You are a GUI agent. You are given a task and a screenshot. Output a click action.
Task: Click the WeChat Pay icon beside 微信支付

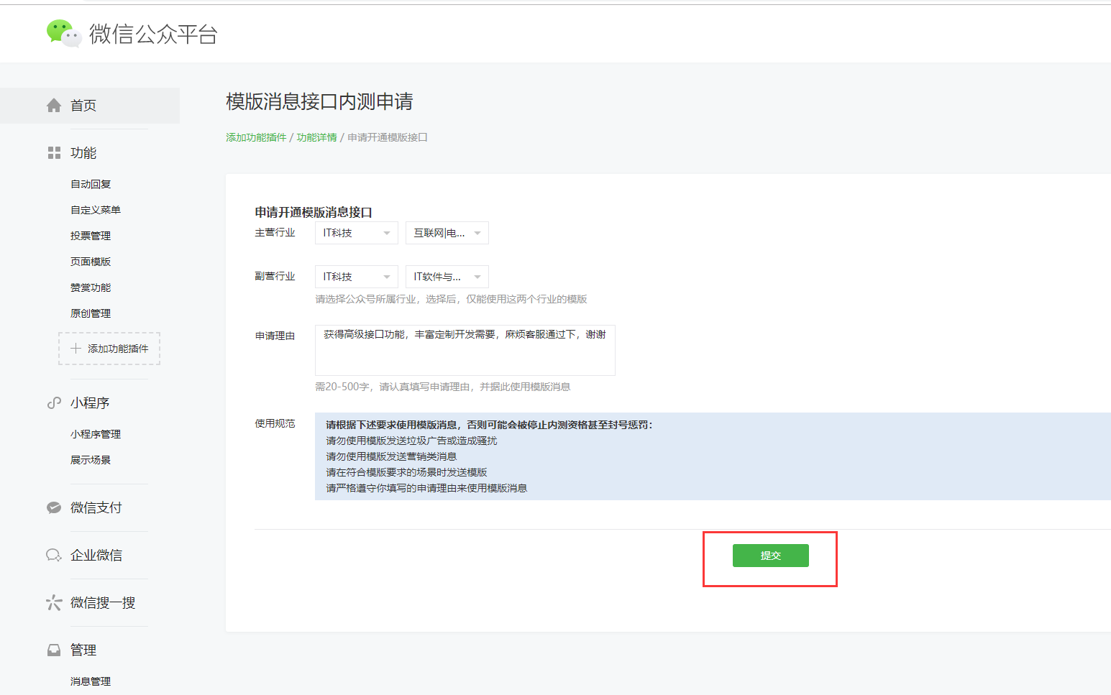click(x=54, y=508)
